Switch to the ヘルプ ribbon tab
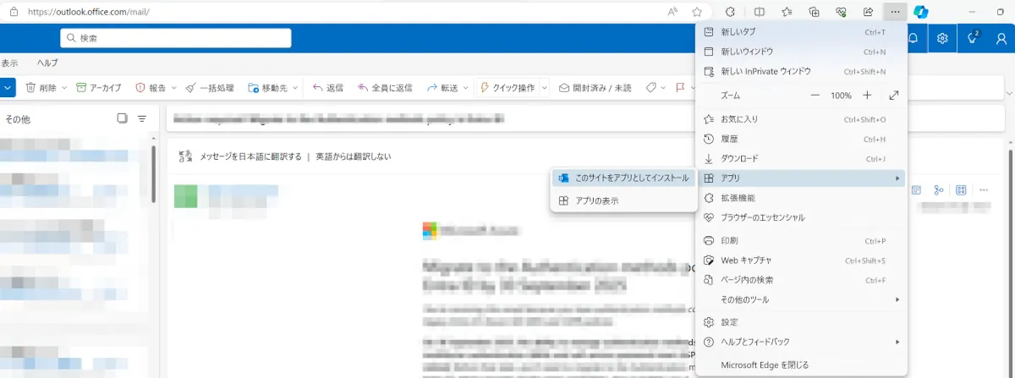The height and width of the screenshot is (378, 1015). [47, 63]
